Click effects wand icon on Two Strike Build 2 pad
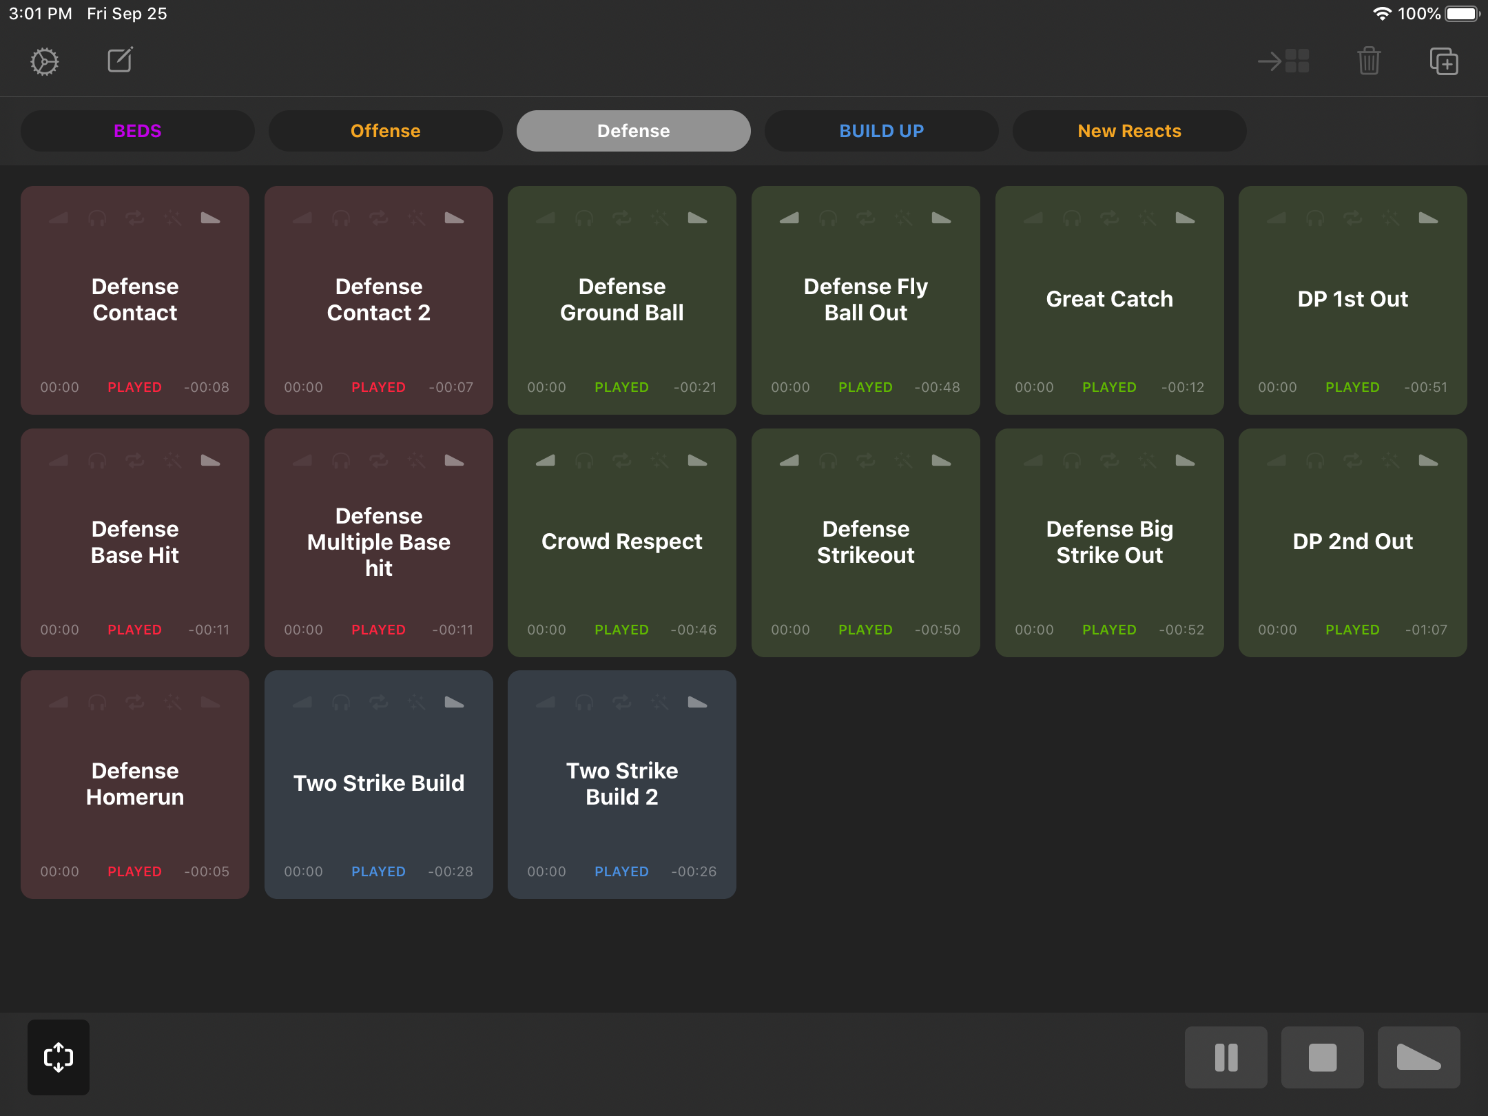Screen dimensions: 1488x1116 click(660, 702)
